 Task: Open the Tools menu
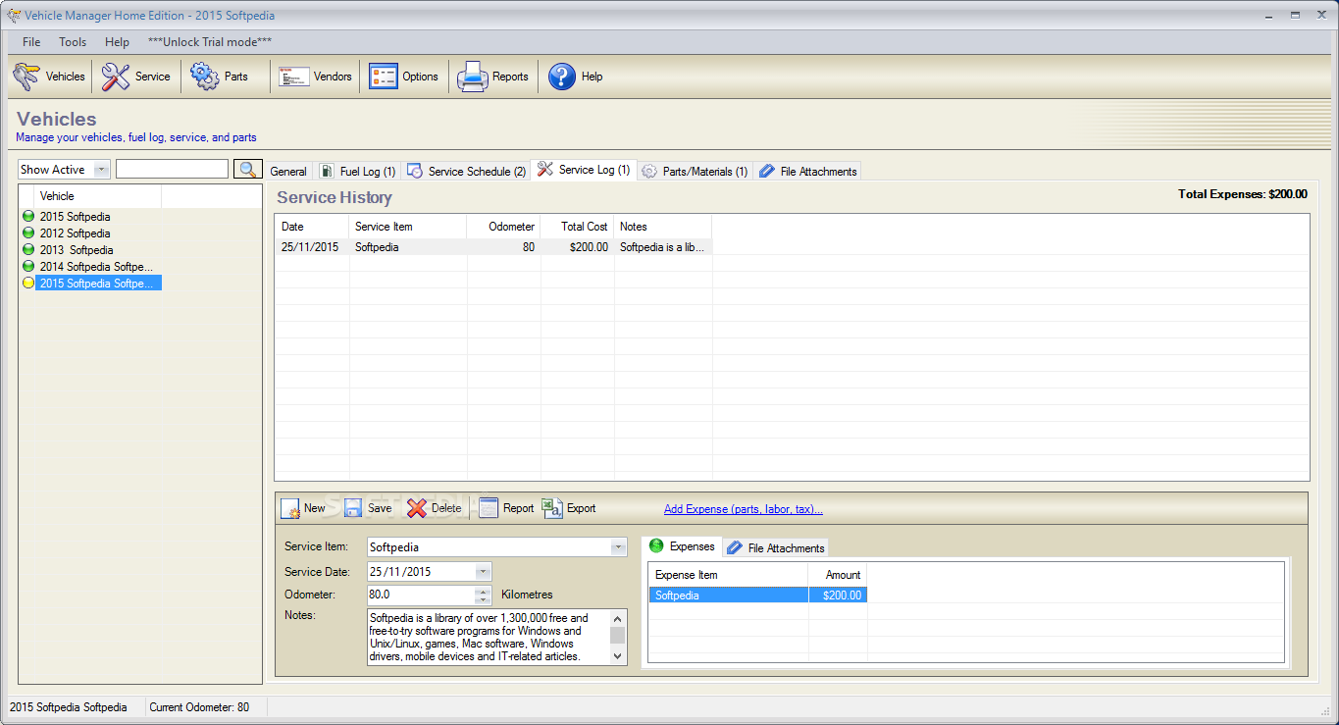click(73, 42)
